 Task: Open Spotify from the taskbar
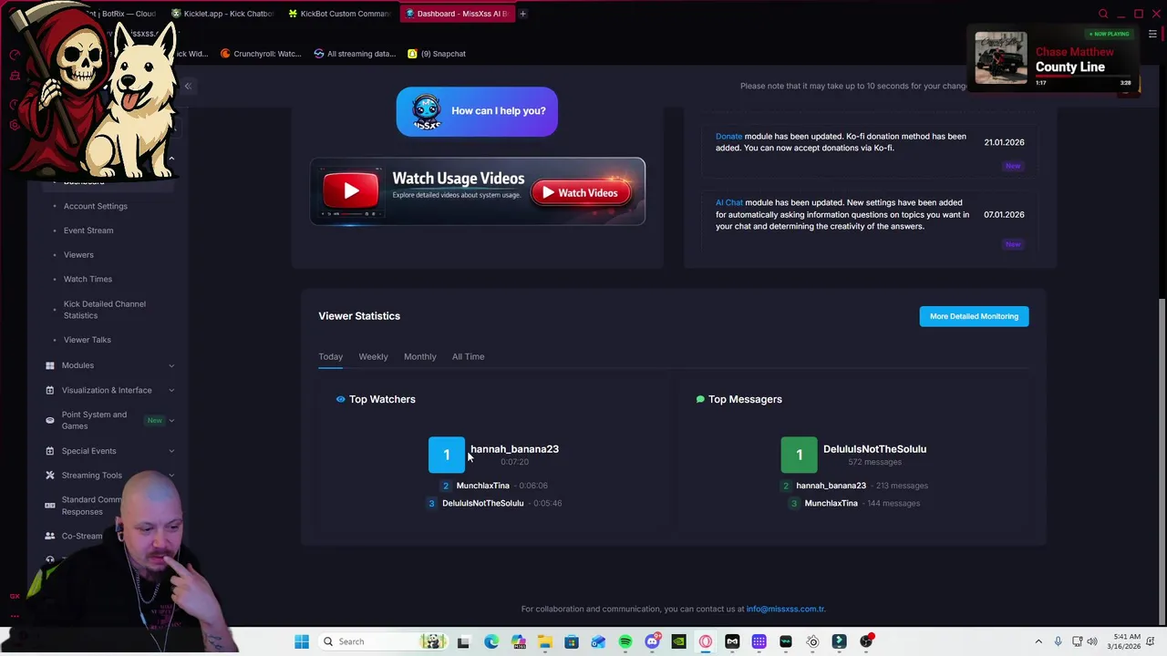click(x=625, y=641)
